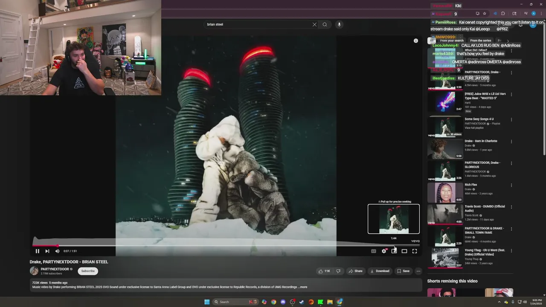This screenshot has width=546, height=307.
Task: Open options menu for 'Rich Flex'
Action: (511, 185)
